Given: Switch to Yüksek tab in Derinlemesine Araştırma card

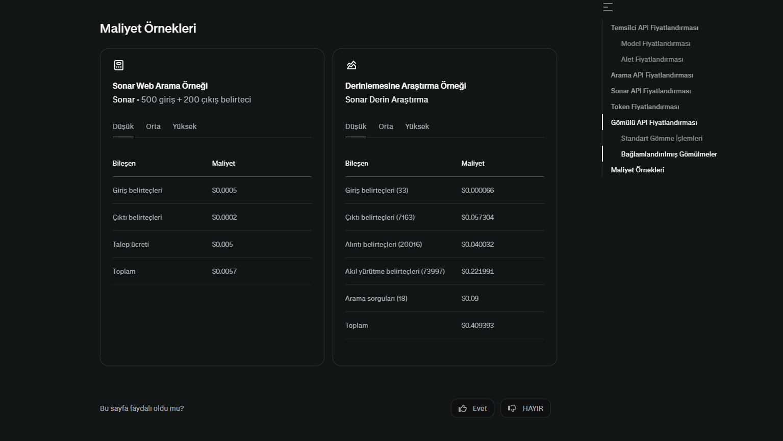Looking at the screenshot, I should click(x=417, y=126).
